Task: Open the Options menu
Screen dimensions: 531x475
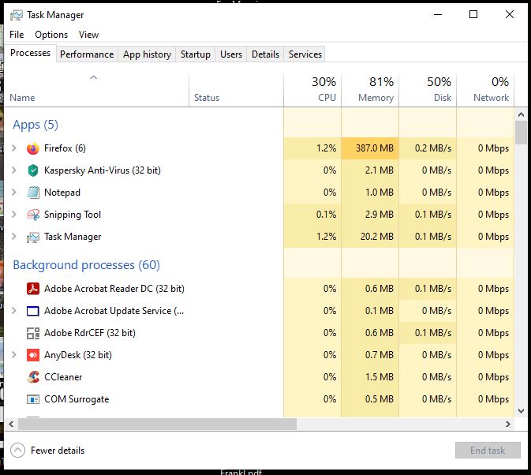Action: coord(51,35)
